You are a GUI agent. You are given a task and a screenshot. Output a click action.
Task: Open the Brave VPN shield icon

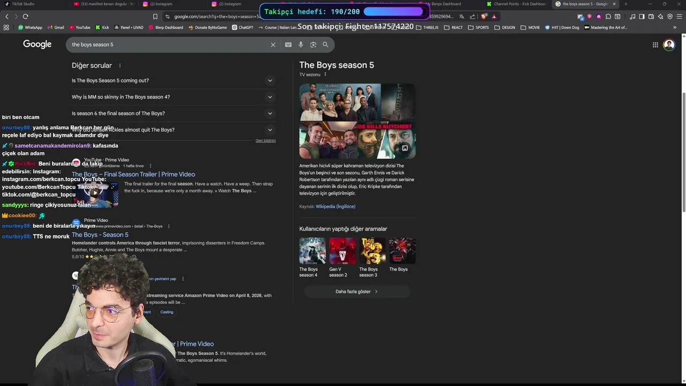(670, 17)
